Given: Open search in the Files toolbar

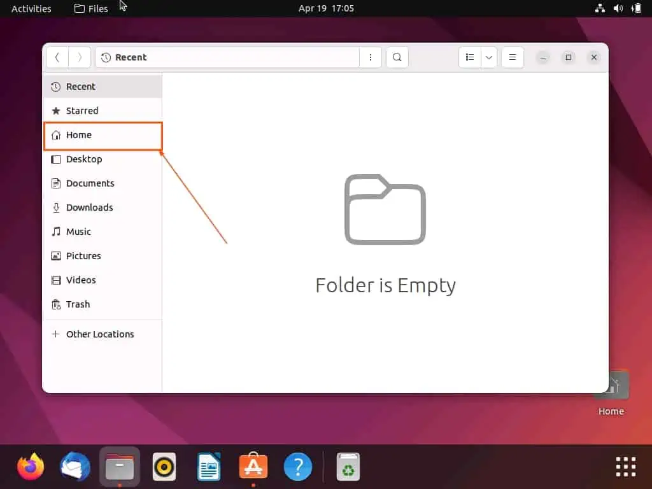Looking at the screenshot, I should pyautogui.click(x=397, y=57).
